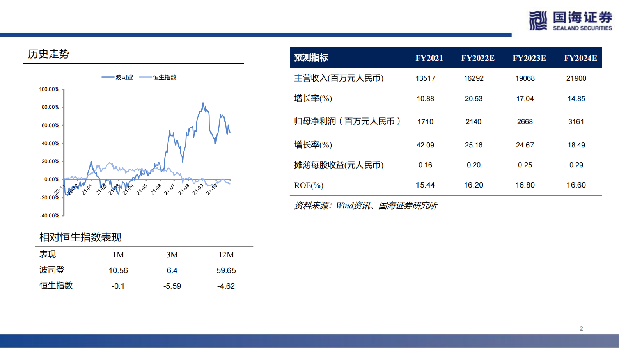Select the 59.65 value for 波司登
619x348 pixels.
pos(226,270)
